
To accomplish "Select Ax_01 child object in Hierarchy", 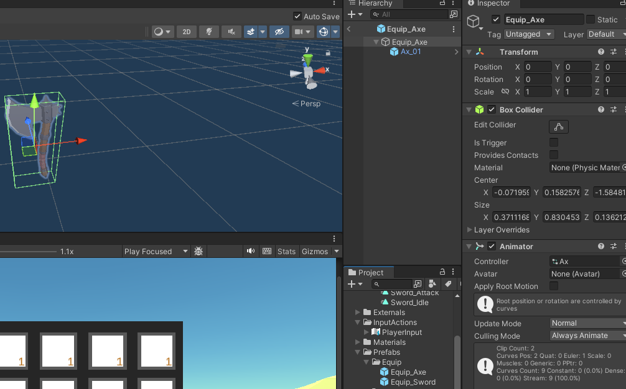I will coord(411,52).
